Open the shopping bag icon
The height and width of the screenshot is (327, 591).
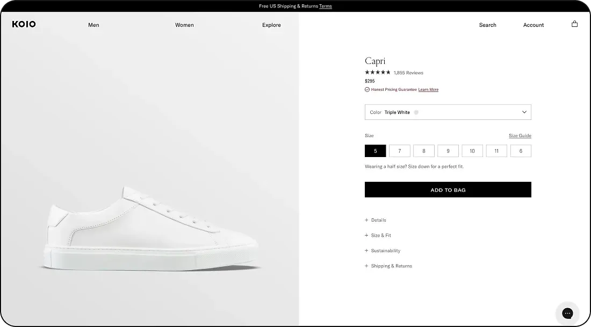[574, 24]
